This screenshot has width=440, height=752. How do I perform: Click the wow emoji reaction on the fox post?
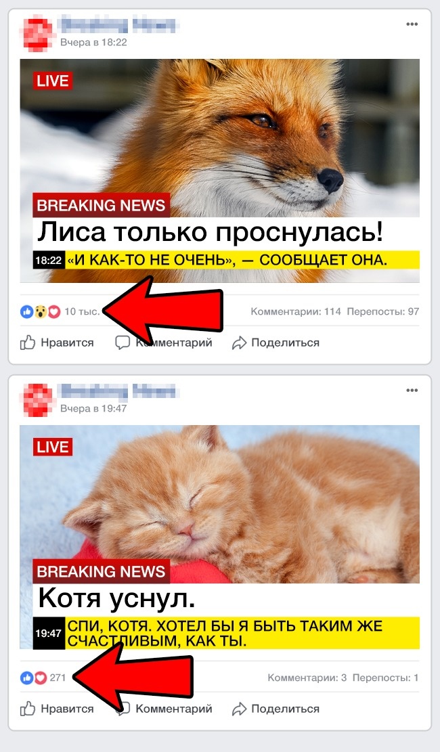pyautogui.click(x=41, y=312)
